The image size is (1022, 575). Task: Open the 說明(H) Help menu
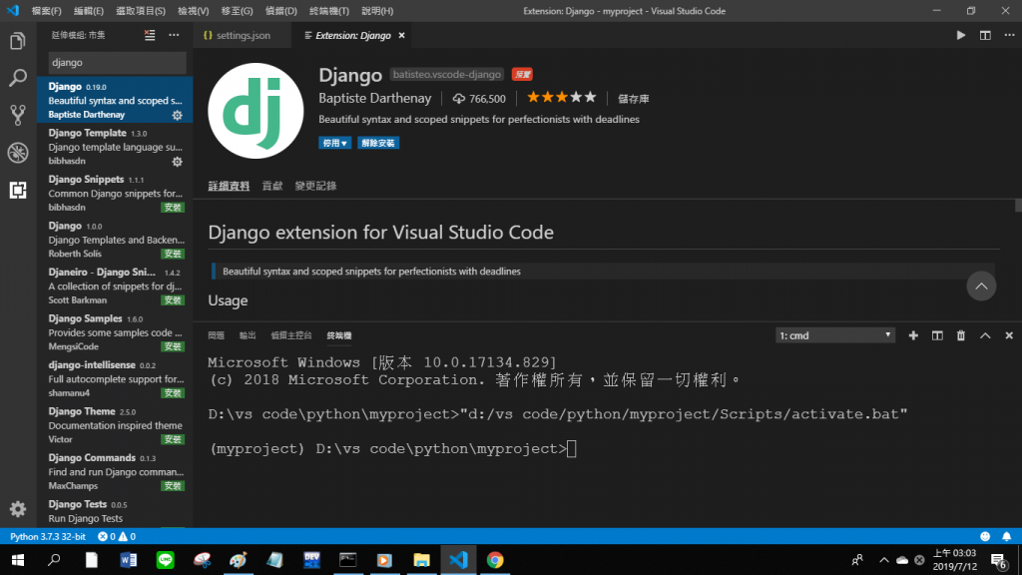point(377,11)
